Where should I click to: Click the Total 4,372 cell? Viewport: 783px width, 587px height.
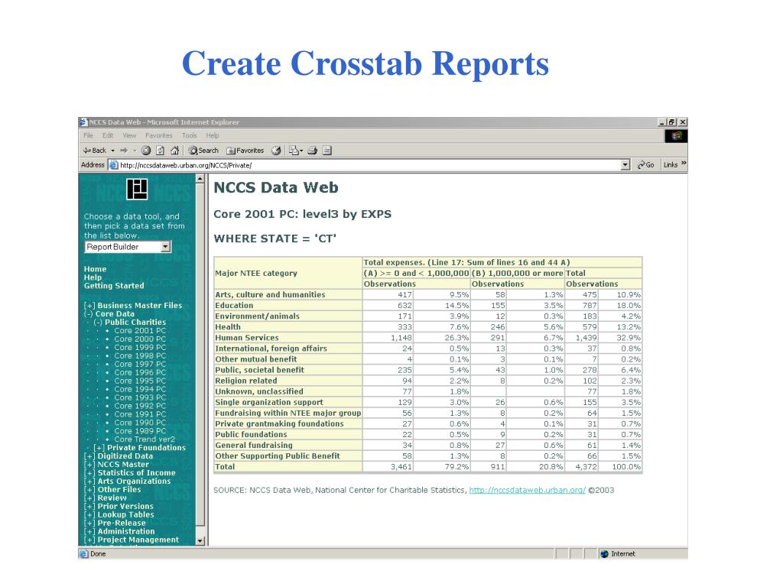tap(581, 467)
